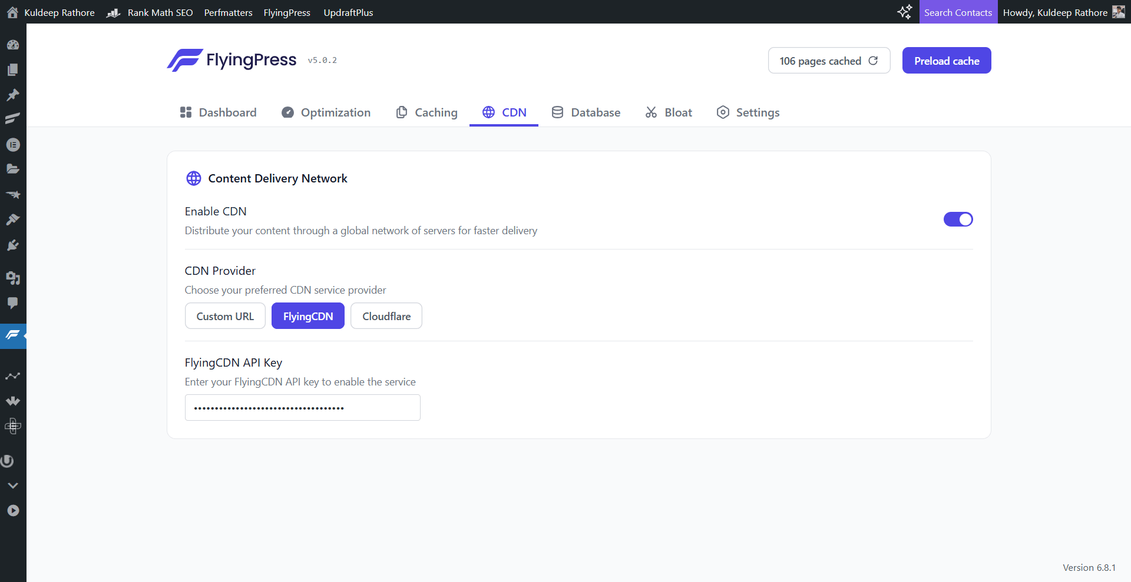Screen dimensions: 1131x582
Task: Open the Howdy, Kuldeep Rathore account menu
Action: 1063,12
